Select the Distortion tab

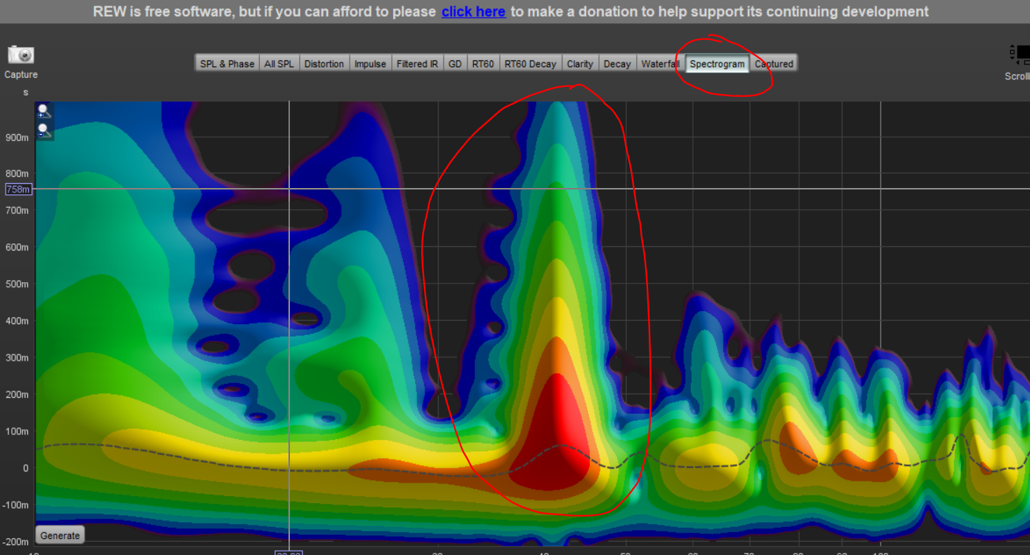click(x=324, y=64)
